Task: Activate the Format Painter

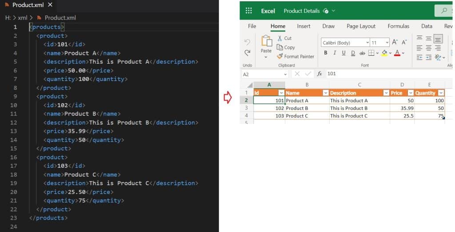Action: [x=295, y=56]
